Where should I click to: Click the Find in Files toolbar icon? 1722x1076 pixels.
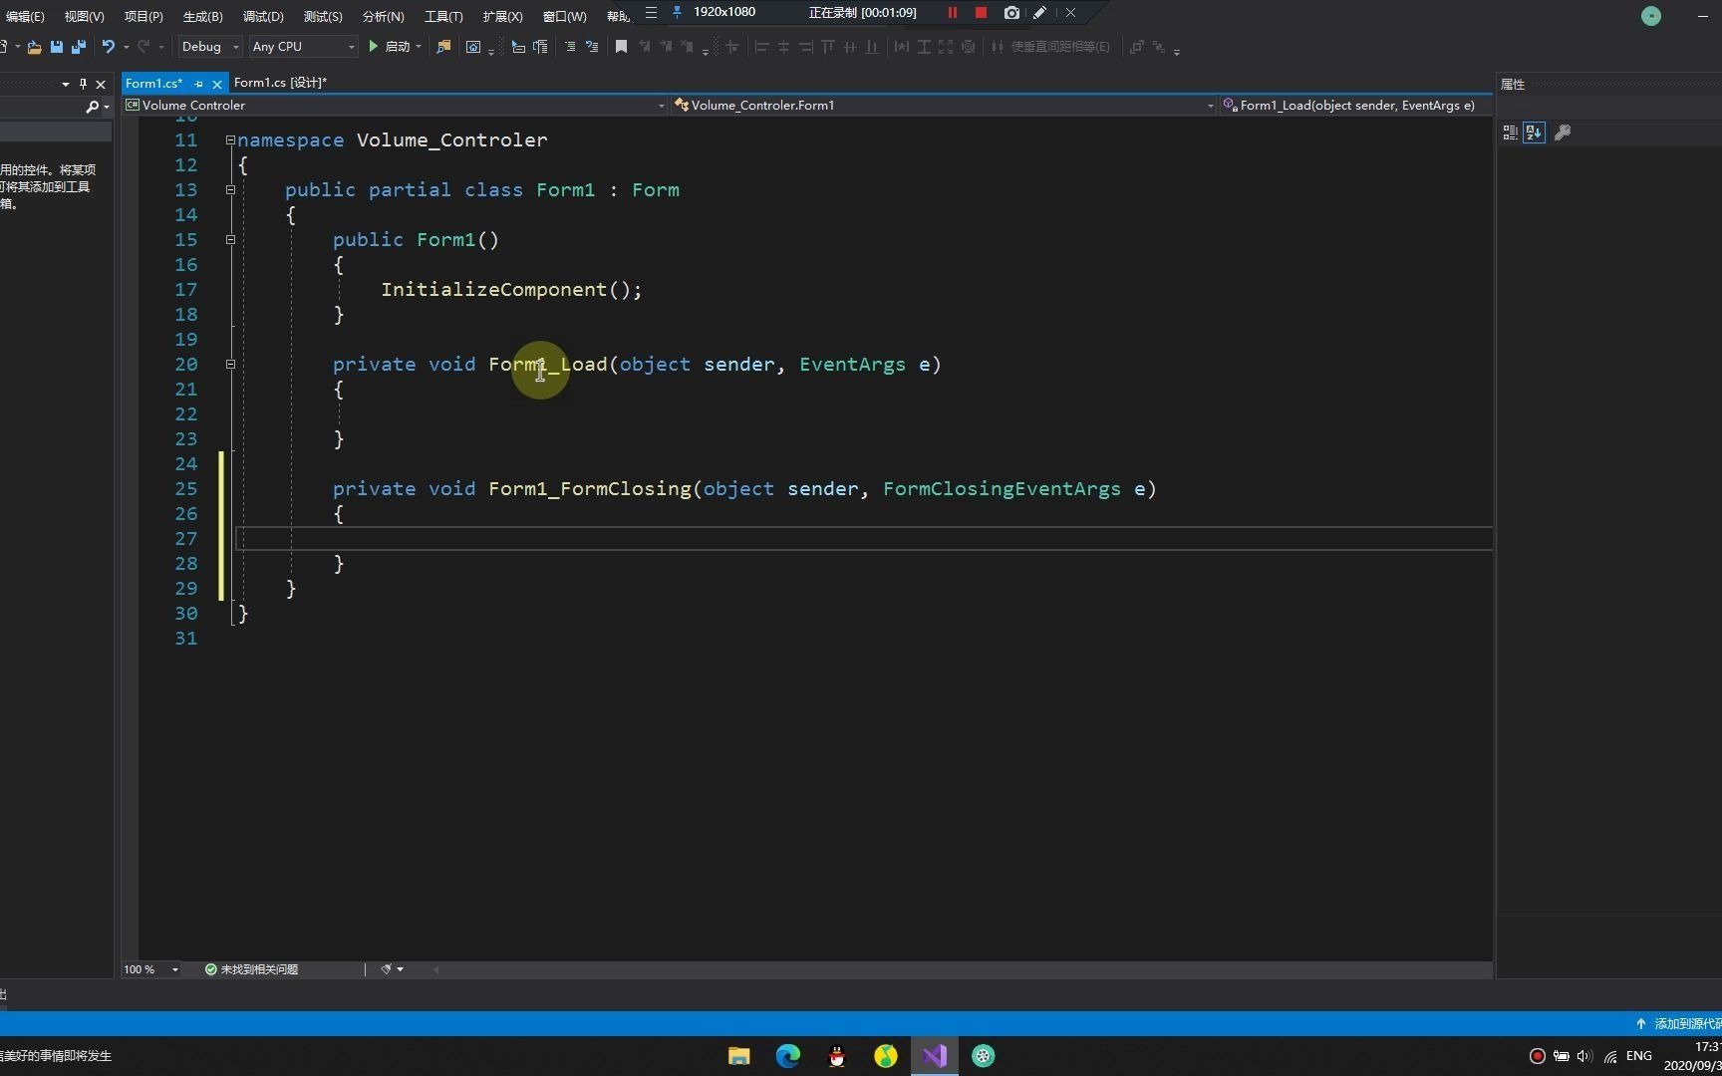[x=443, y=47]
